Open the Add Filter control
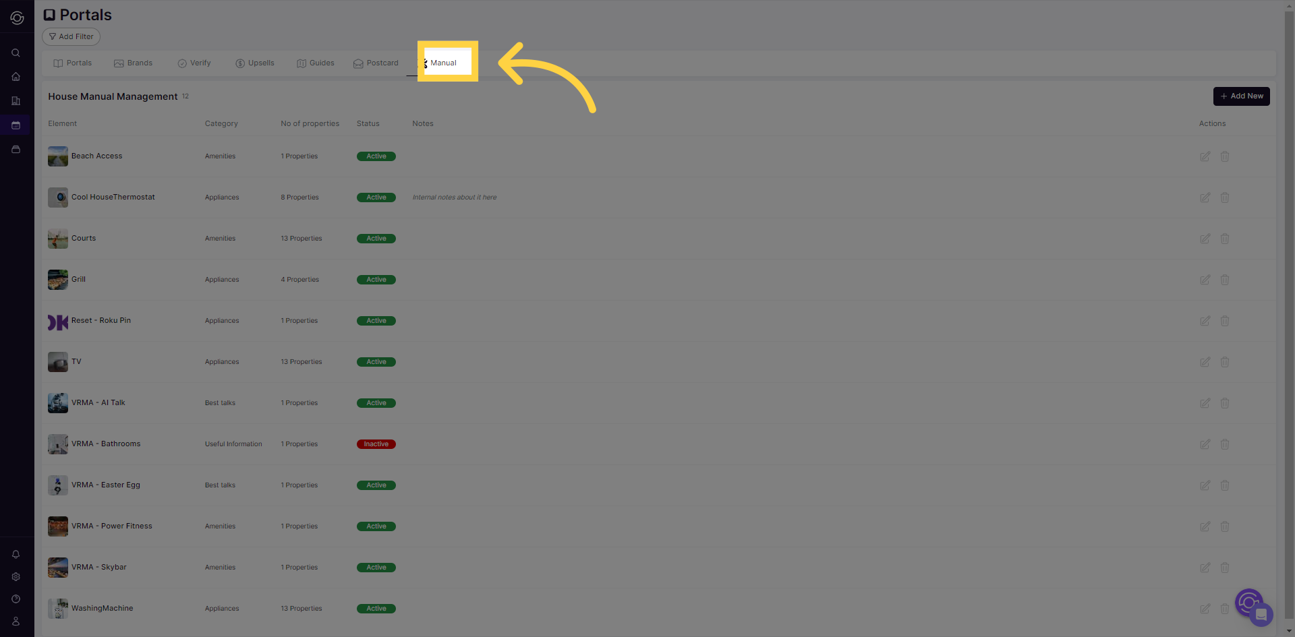This screenshot has height=637, width=1295. point(70,36)
